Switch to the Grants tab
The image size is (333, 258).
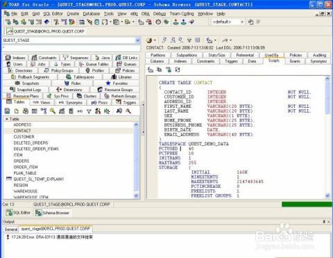[x=295, y=61]
